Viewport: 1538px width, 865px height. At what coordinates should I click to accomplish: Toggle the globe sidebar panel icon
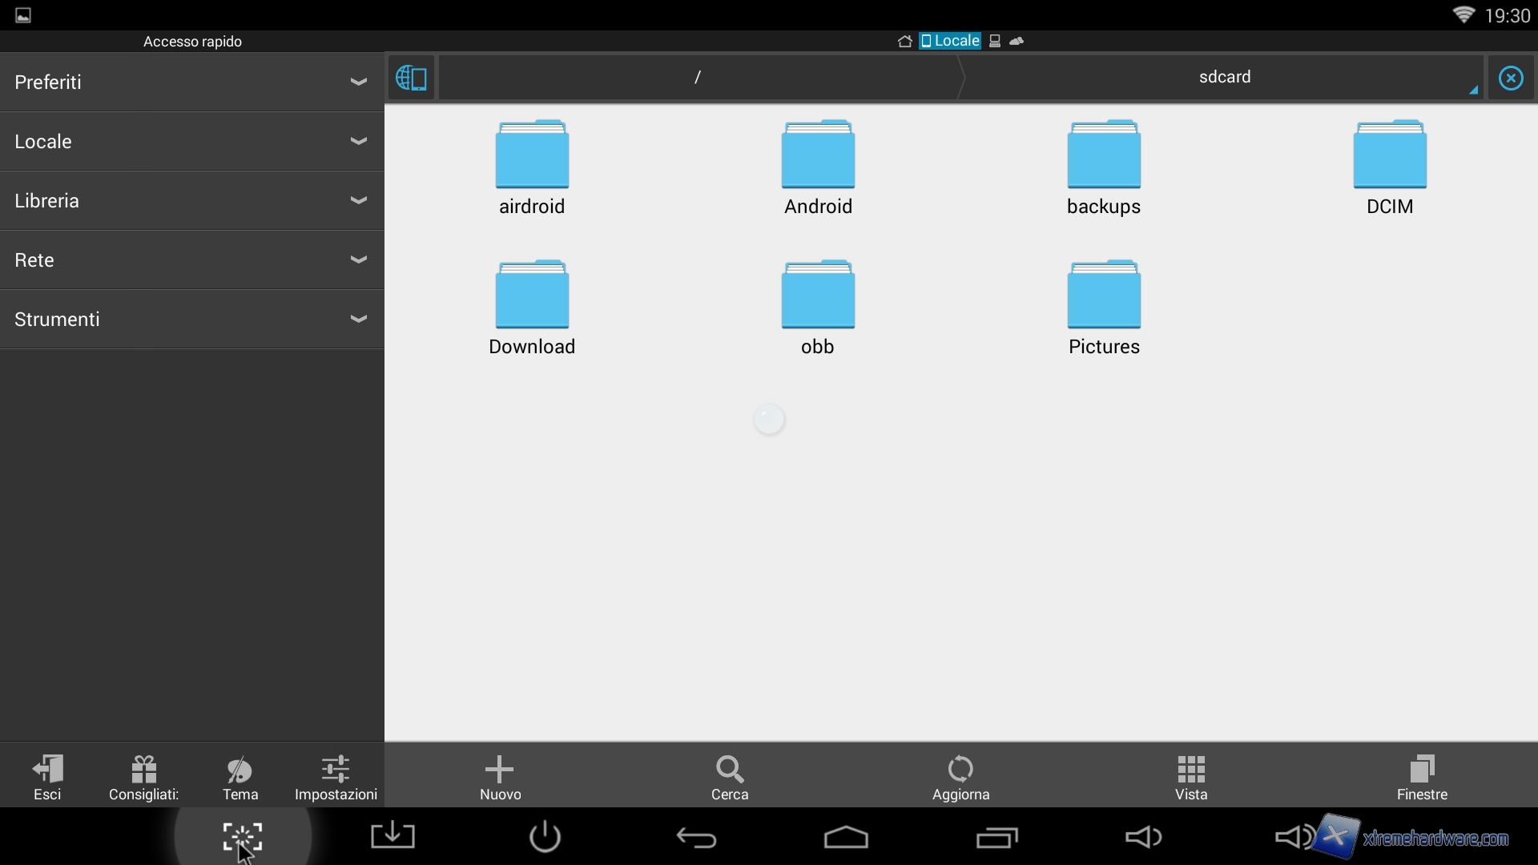pos(411,78)
